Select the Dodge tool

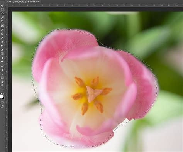tap(2, 62)
